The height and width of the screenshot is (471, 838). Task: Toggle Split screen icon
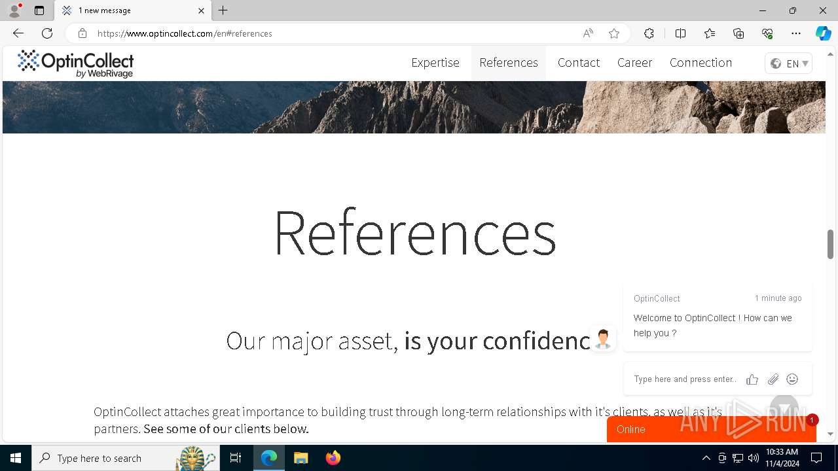point(680,33)
